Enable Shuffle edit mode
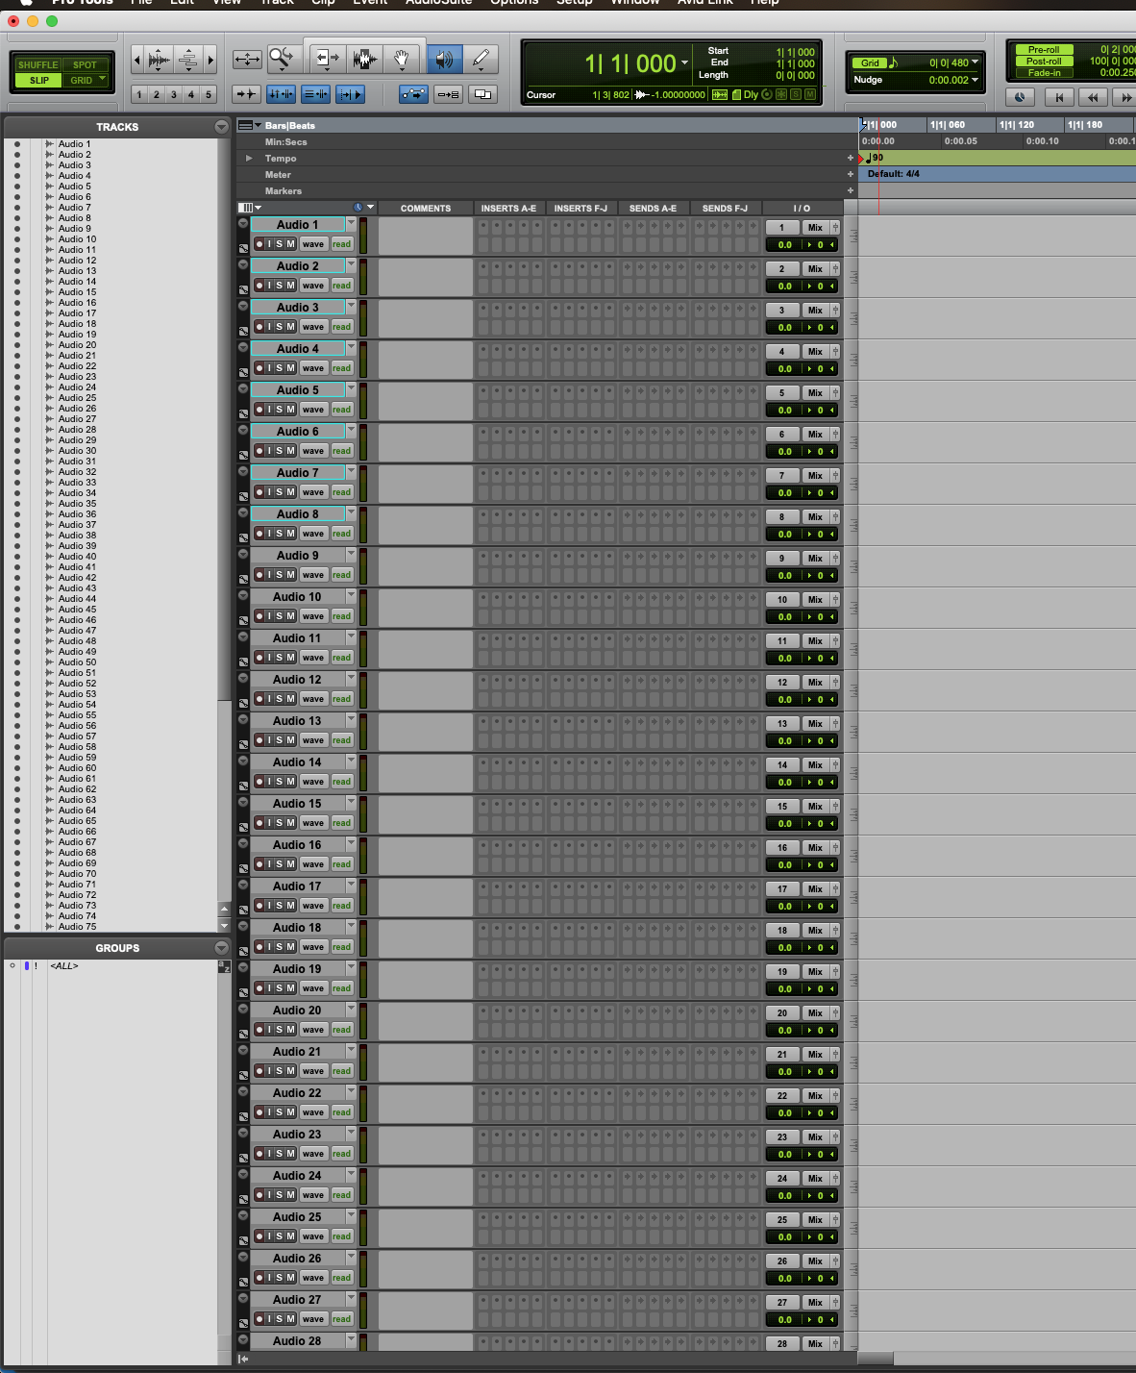The image size is (1136, 1373). click(38, 65)
